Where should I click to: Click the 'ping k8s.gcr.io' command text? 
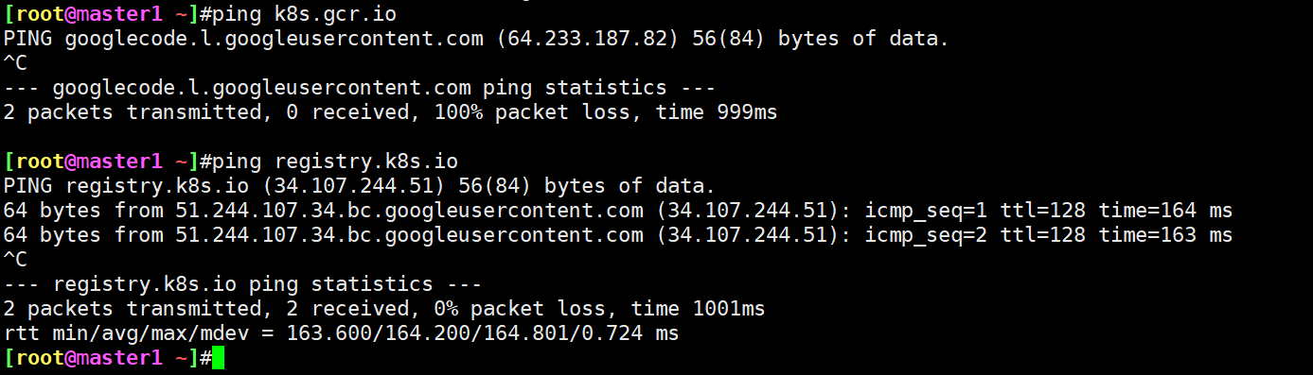click(x=305, y=14)
